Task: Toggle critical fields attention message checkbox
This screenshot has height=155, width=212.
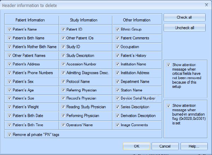Action: (168, 65)
